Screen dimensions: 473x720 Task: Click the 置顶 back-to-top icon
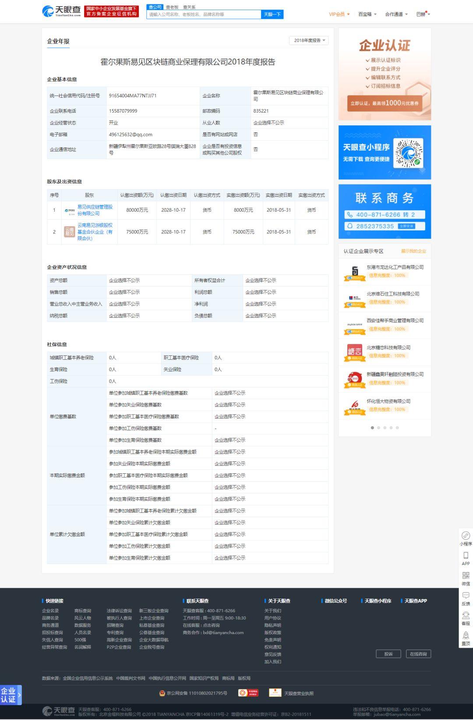pyautogui.click(x=466, y=638)
